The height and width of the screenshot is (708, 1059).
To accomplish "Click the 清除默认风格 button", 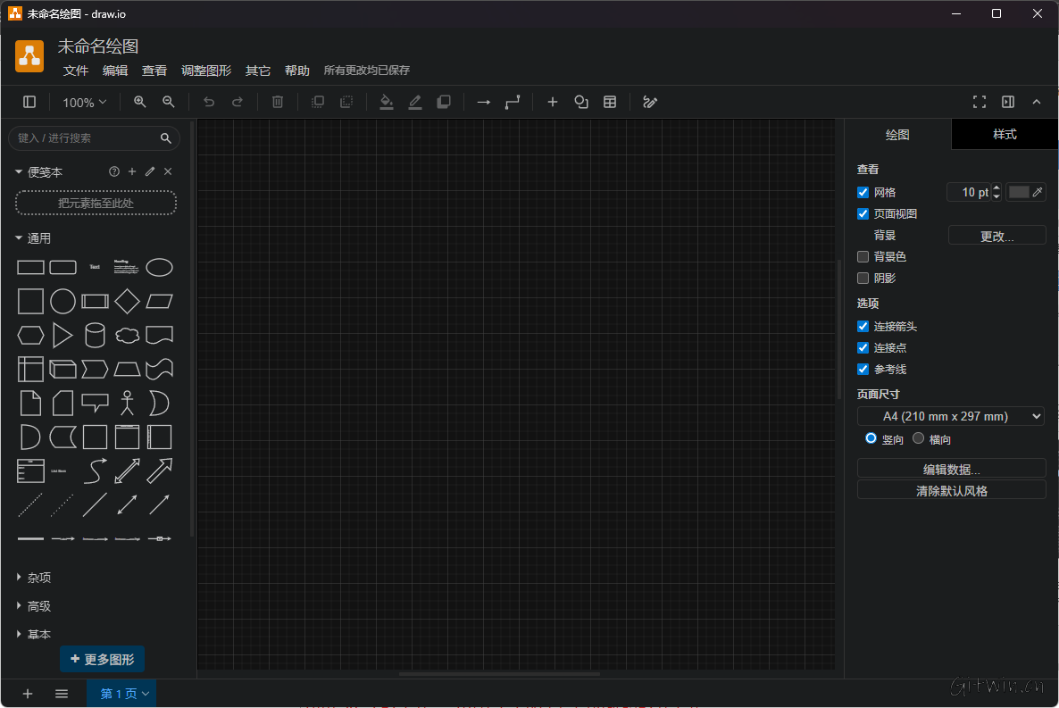I will point(951,490).
